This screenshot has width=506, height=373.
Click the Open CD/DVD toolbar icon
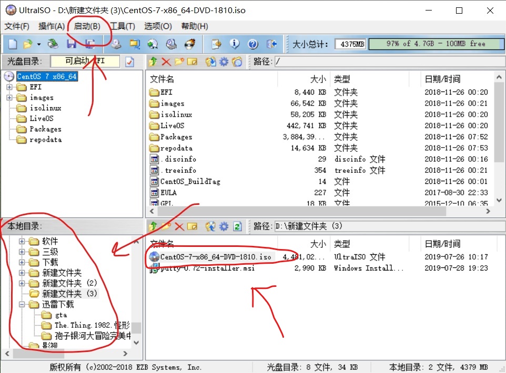(x=53, y=44)
